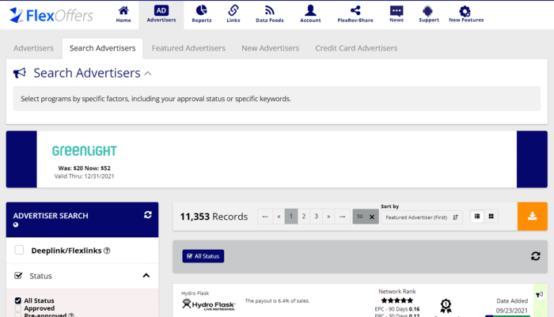
Task: Open the Sort by Featured Advertiser dropdown
Action: pyautogui.click(x=421, y=217)
